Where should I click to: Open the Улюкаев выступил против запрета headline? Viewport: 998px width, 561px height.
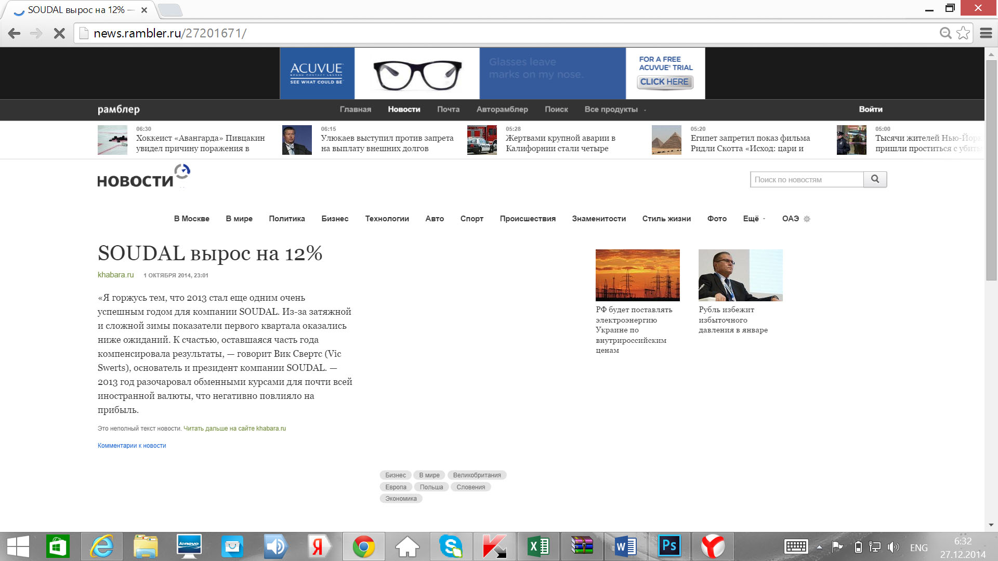click(x=387, y=143)
